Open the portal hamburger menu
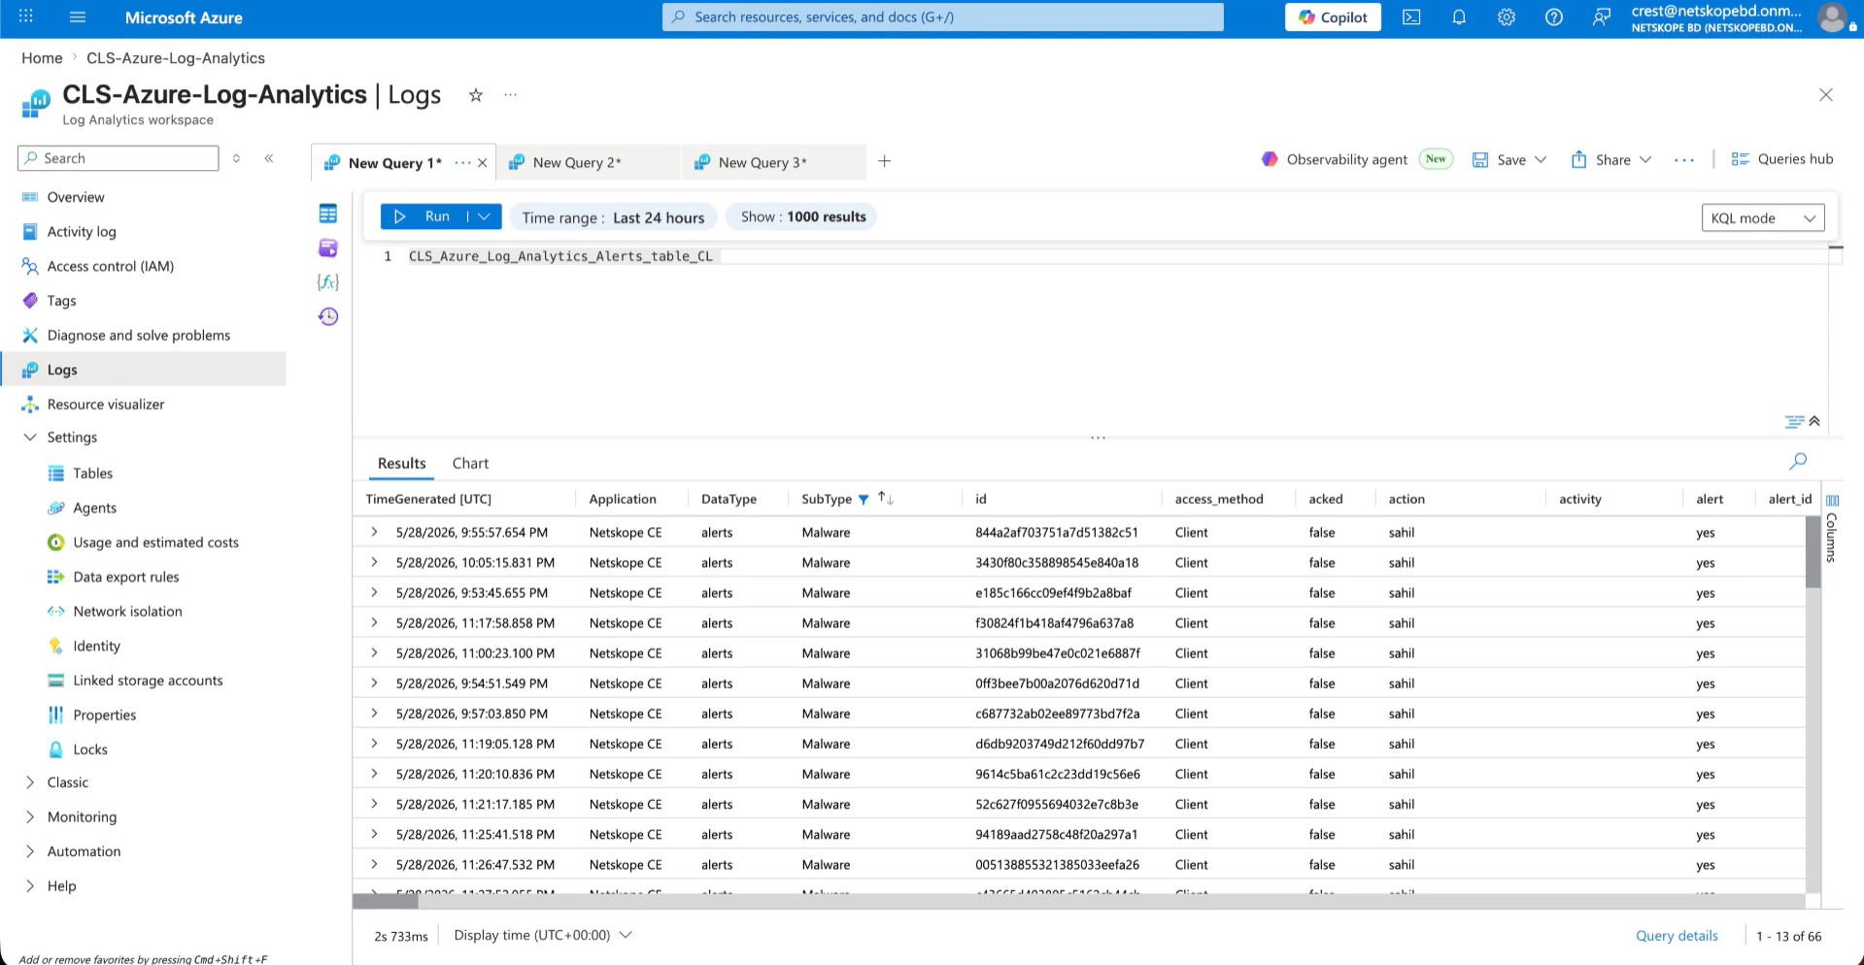The height and width of the screenshot is (965, 1864). coord(79,17)
